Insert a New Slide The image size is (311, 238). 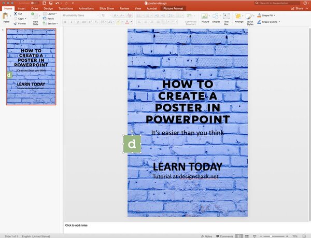[x=35, y=17]
